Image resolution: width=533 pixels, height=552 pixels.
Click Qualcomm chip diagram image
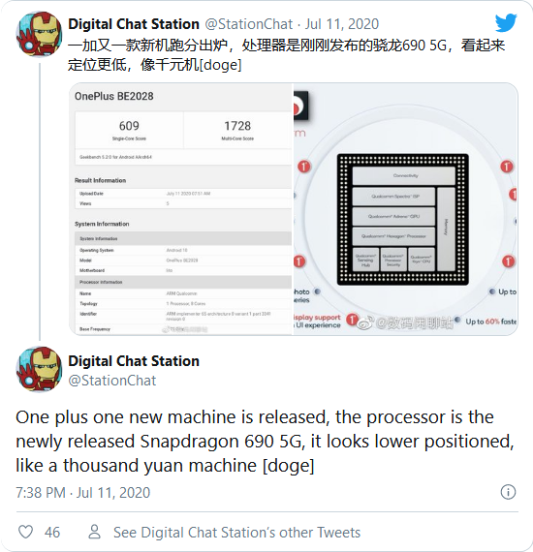pyautogui.click(x=405, y=209)
